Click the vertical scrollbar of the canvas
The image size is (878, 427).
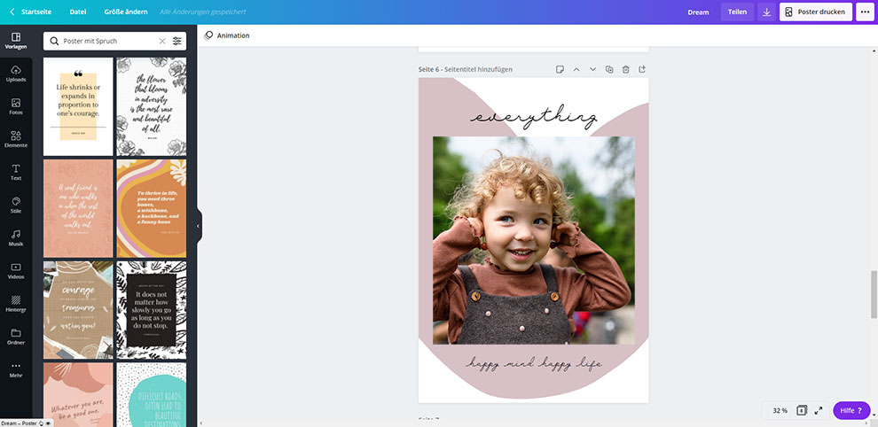click(874, 294)
